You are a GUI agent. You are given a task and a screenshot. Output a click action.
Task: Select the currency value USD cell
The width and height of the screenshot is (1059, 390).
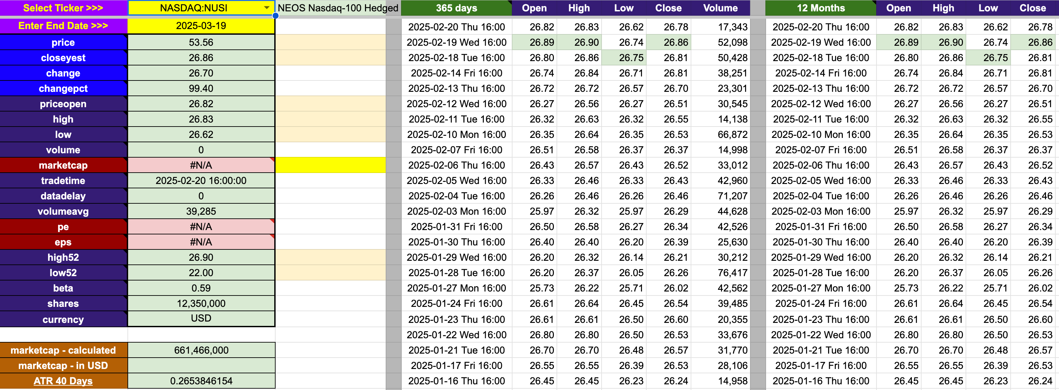pyautogui.click(x=201, y=319)
